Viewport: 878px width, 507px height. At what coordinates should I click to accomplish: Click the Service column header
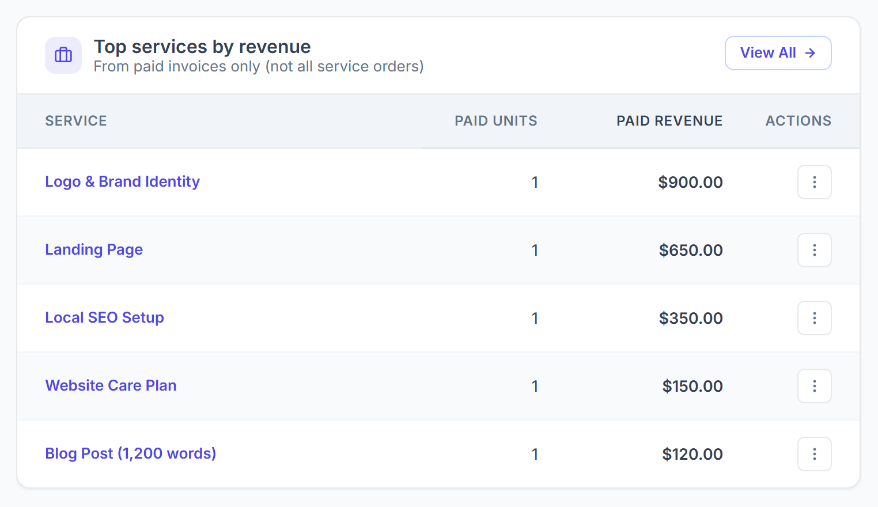76,121
